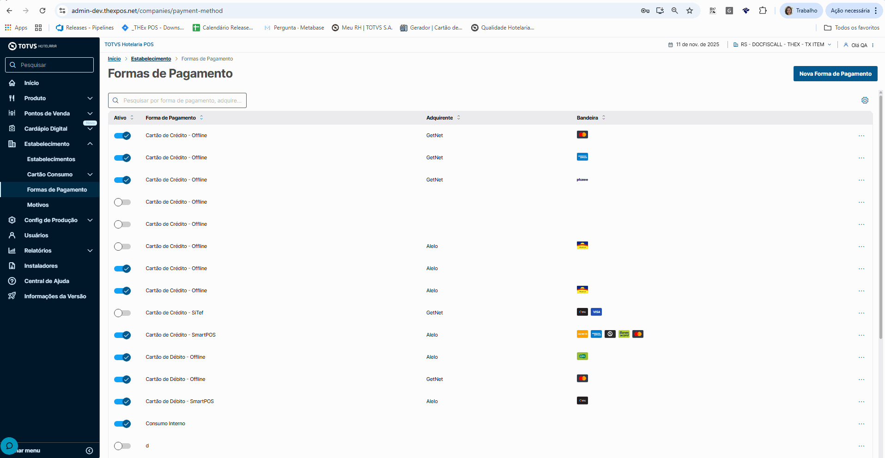Screen dimensions: 885x458
Task: Click the Visa flag in the SiTef row
Action: [596, 312]
